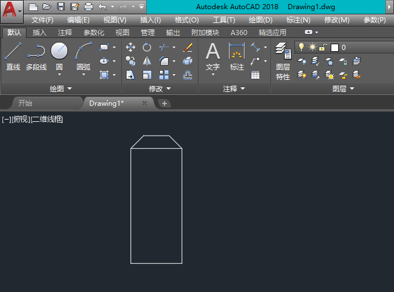
Task: Select the 圆 (Circle) tool
Action: click(x=59, y=52)
